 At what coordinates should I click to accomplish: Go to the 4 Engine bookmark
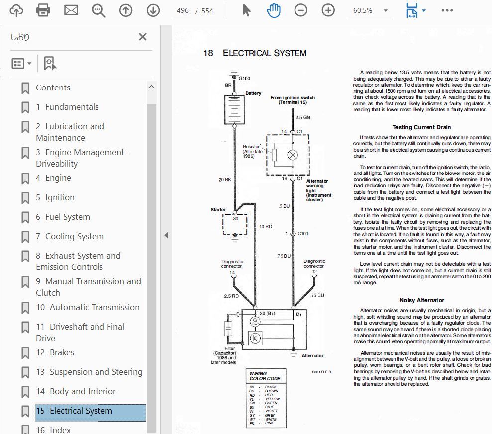(53, 178)
